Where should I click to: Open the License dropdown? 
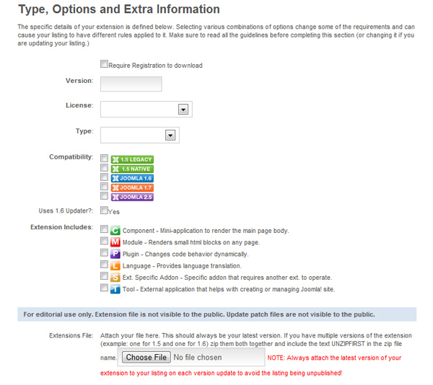click(146, 109)
